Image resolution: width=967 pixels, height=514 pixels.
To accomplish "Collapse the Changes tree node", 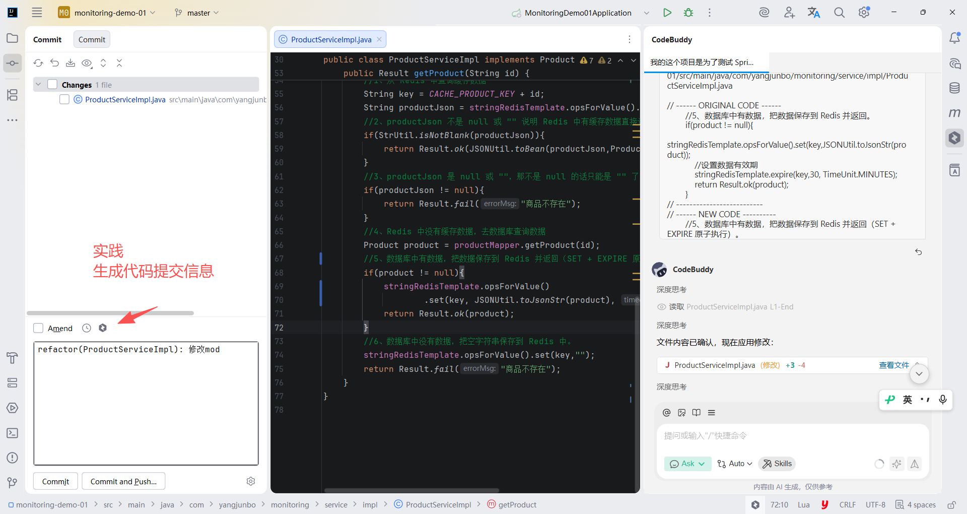I will click(x=38, y=85).
